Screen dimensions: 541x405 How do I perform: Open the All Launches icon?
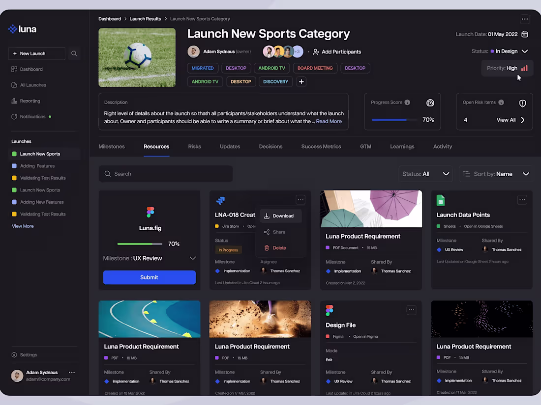[14, 85]
